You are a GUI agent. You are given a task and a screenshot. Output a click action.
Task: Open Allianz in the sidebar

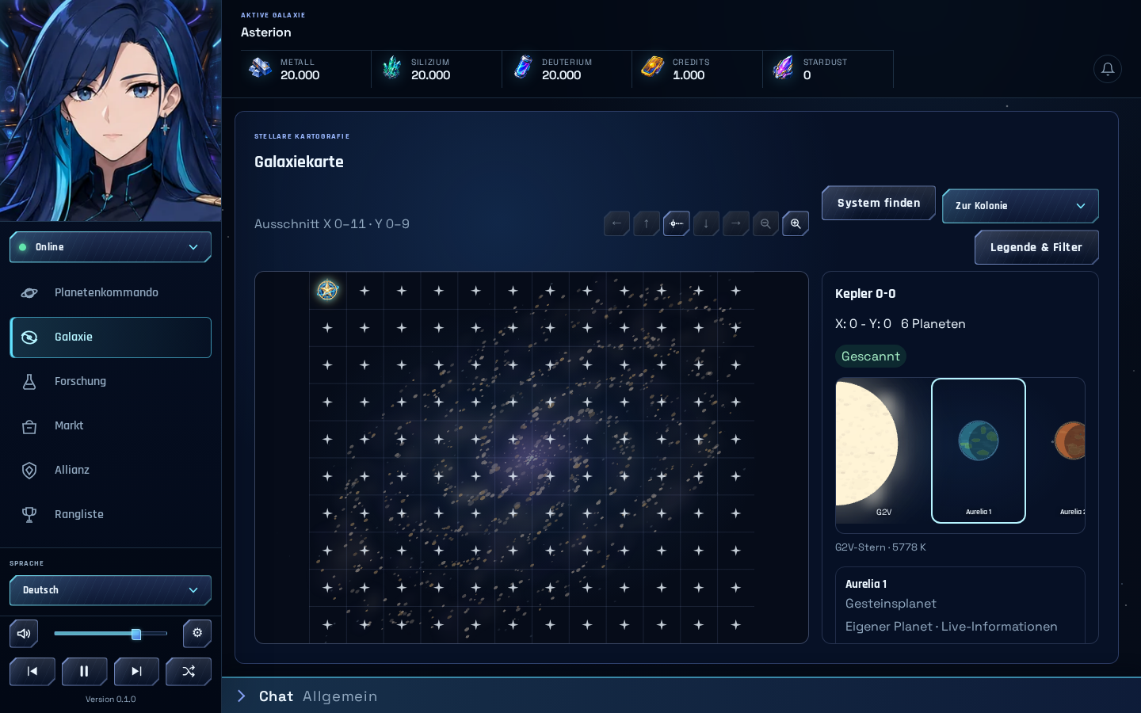[x=110, y=471]
